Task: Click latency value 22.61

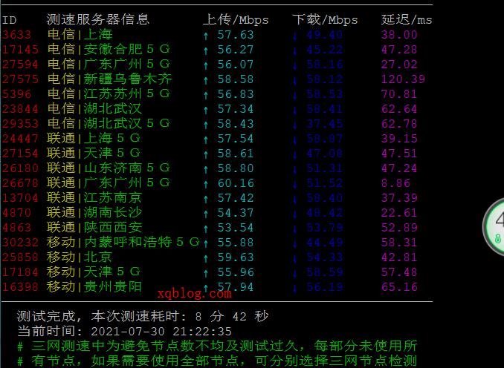Action: [x=399, y=213]
